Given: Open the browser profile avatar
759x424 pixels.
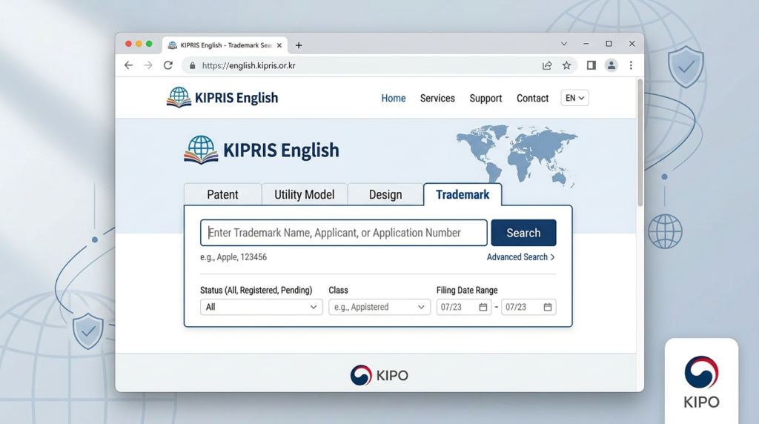Looking at the screenshot, I should tap(611, 65).
